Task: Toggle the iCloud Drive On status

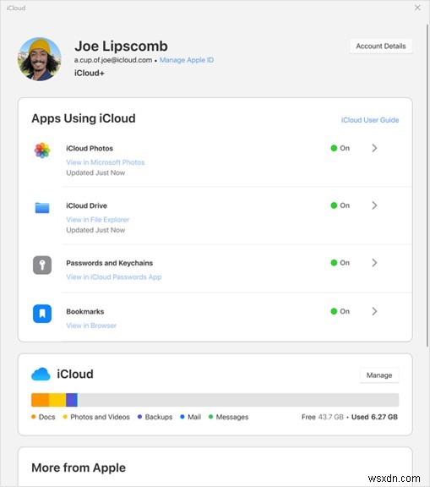Action: (x=340, y=205)
